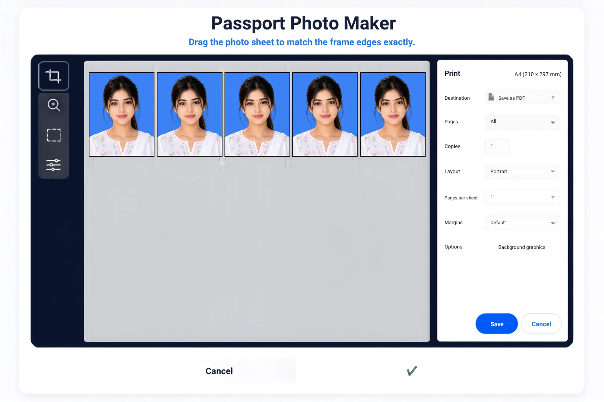Viewport: 604px width, 402px height.
Task: Expand the Pages per sheet dropdown
Action: pyautogui.click(x=522, y=197)
